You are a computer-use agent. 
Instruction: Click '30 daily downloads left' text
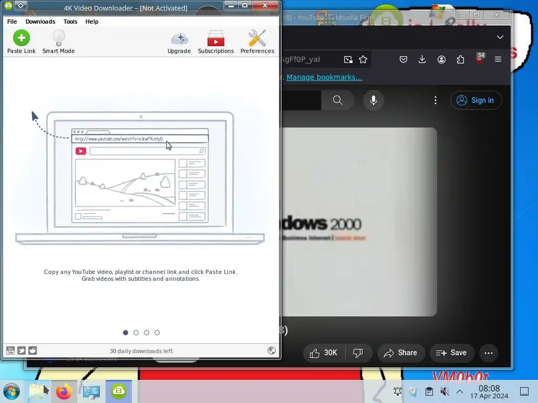(x=141, y=351)
